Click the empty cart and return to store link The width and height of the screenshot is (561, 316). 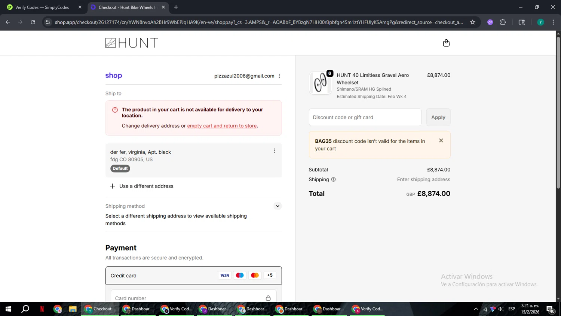pos(222,126)
